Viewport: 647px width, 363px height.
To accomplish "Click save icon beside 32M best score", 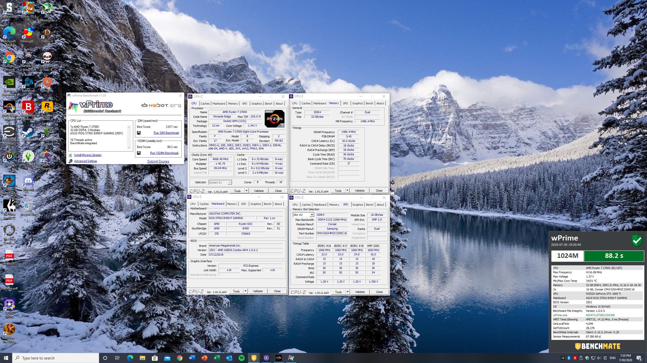I will [x=139, y=133].
